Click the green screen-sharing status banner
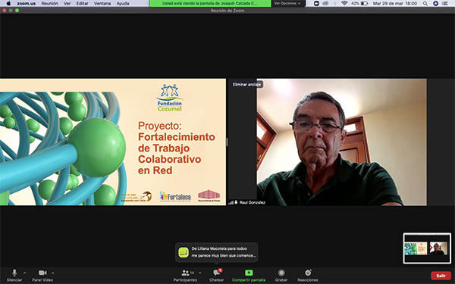The width and height of the screenshot is (455, 284). pyautogui.click(x=210, y=4)
